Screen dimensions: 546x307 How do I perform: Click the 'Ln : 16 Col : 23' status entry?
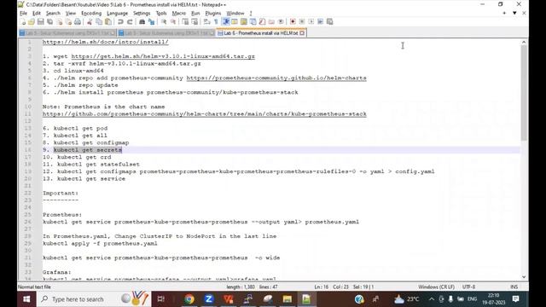pyautogui.click(x=332, y=287)
